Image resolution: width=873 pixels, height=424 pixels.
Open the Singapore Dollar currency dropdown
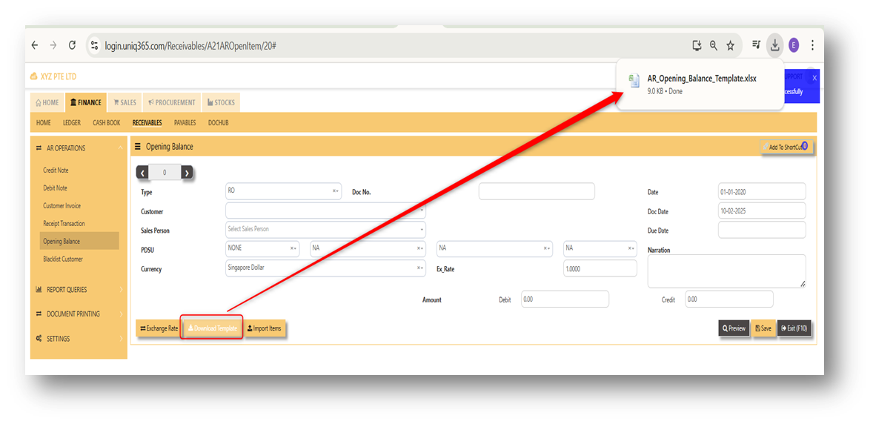pos(325,268)
